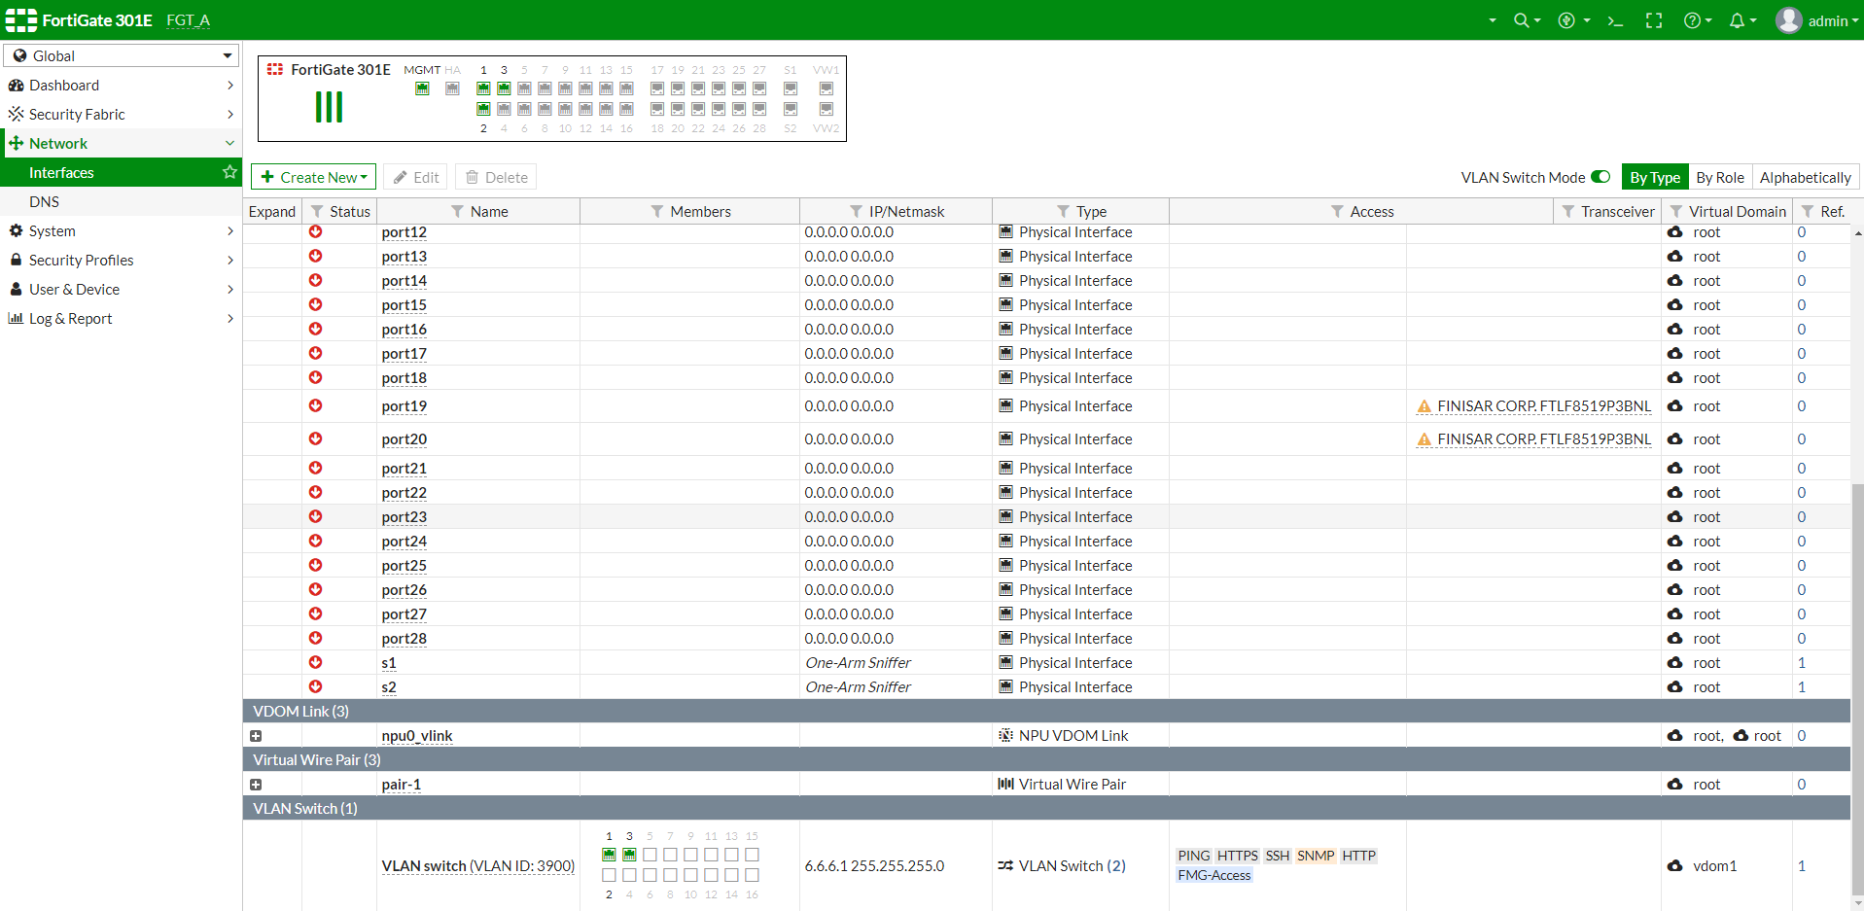Select the By Type view
This screenshot has height=911, width=1864.
point(1655,177)
